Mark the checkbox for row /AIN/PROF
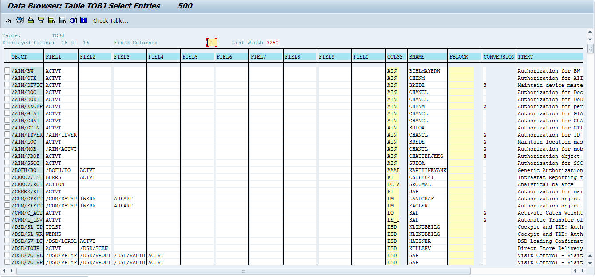This screenshot has width=595, height=277. click(7, 156)
